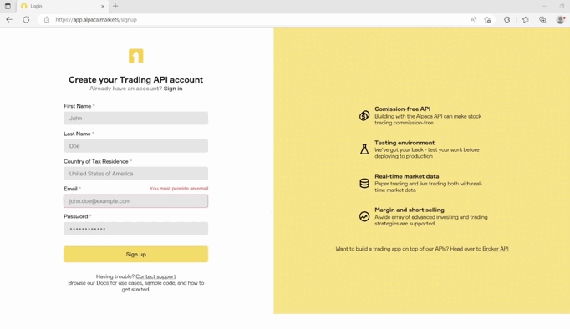Open the read aloud icon in the address bar
Screen dimensions: 570x329
[473, 19]
